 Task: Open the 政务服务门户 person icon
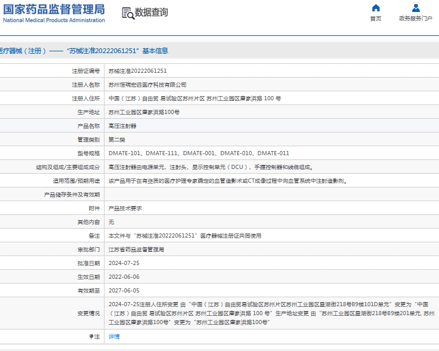click(416, 8)
